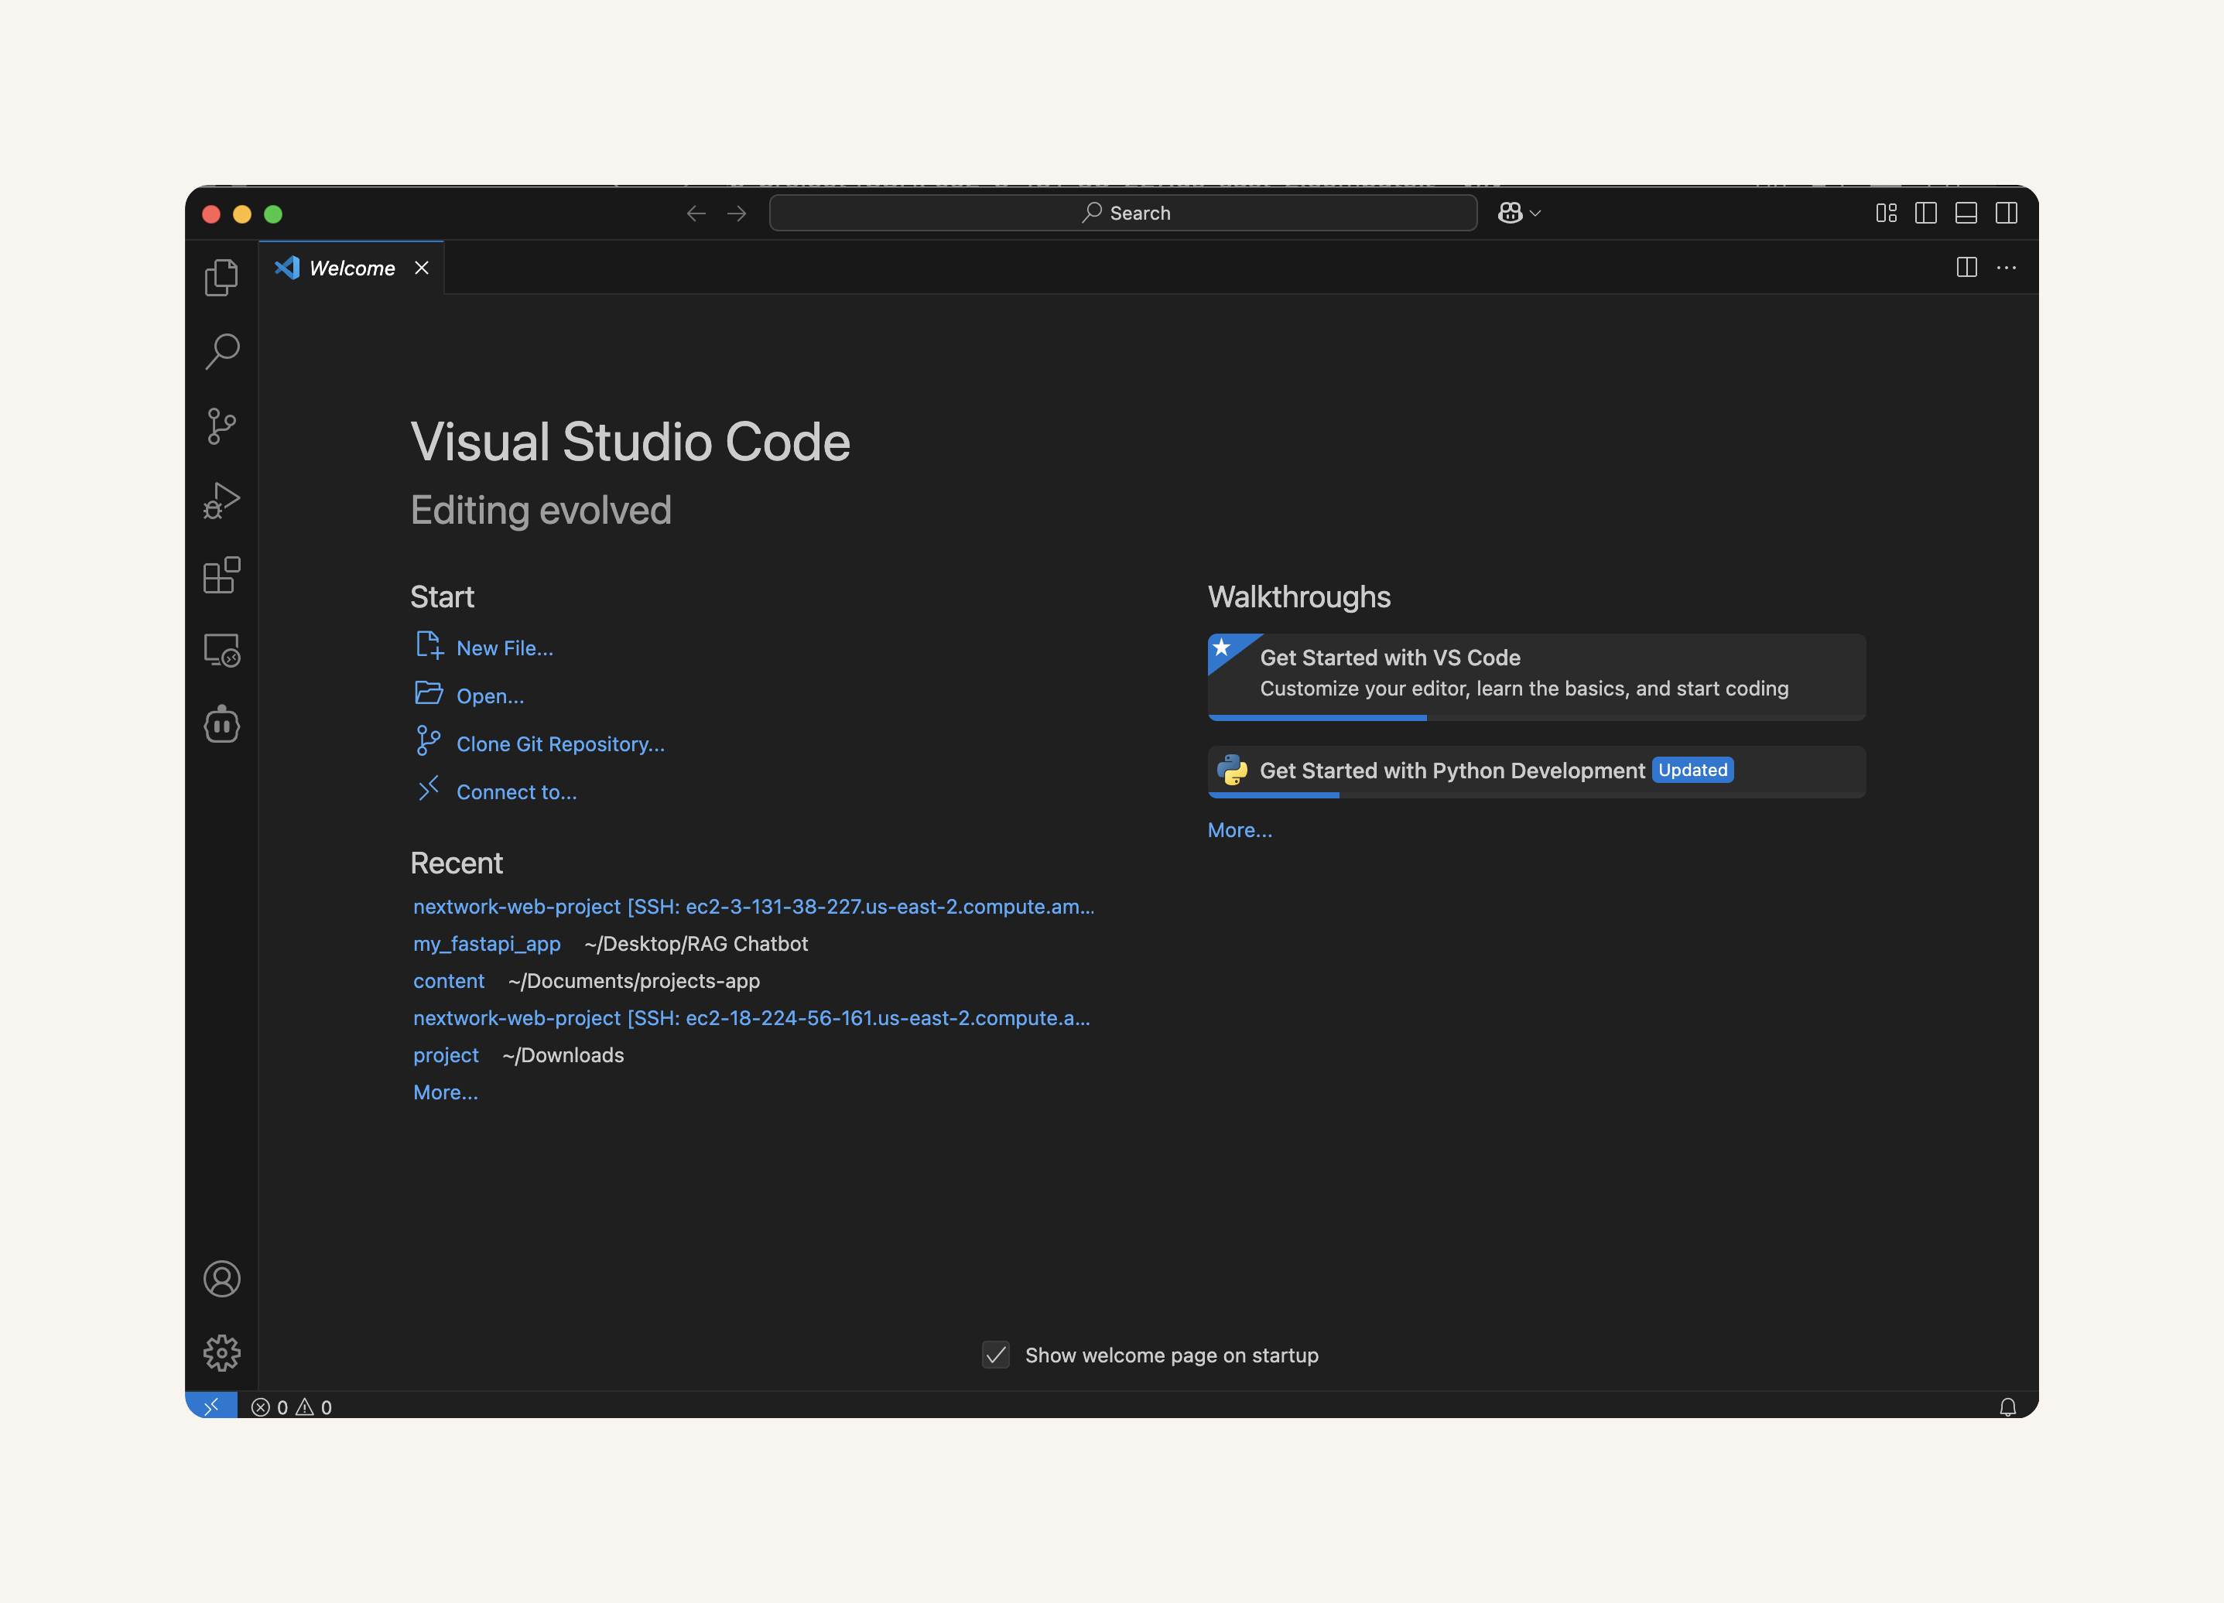Click the Python logo icon
Screen dimensions: 2224x1603
click(x=1232, y=770)
